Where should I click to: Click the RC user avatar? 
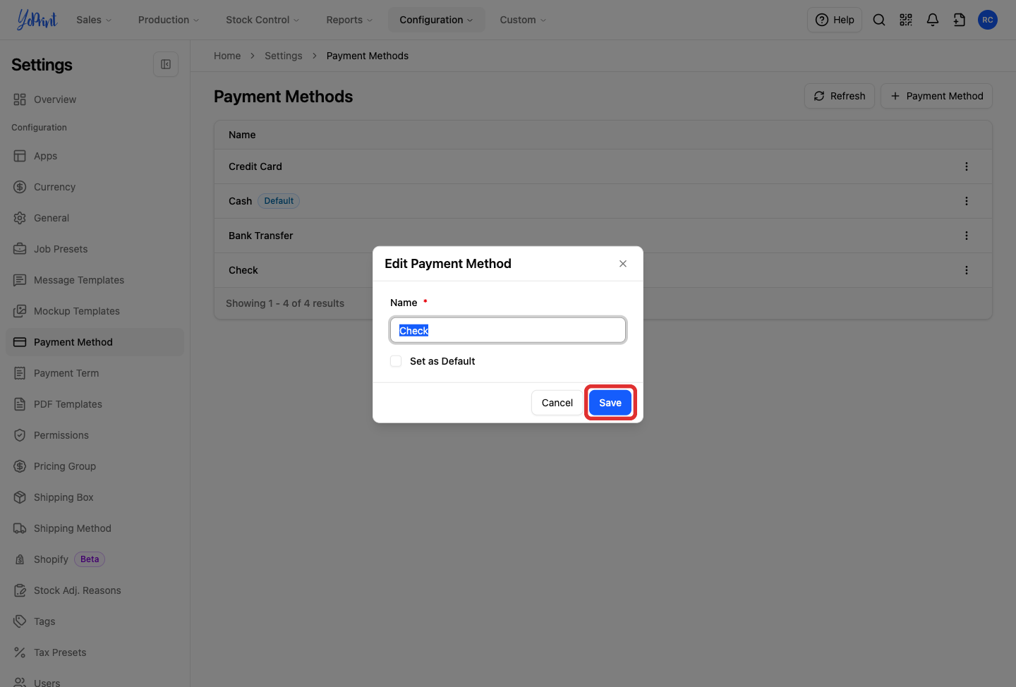click(x=988, y=20)
